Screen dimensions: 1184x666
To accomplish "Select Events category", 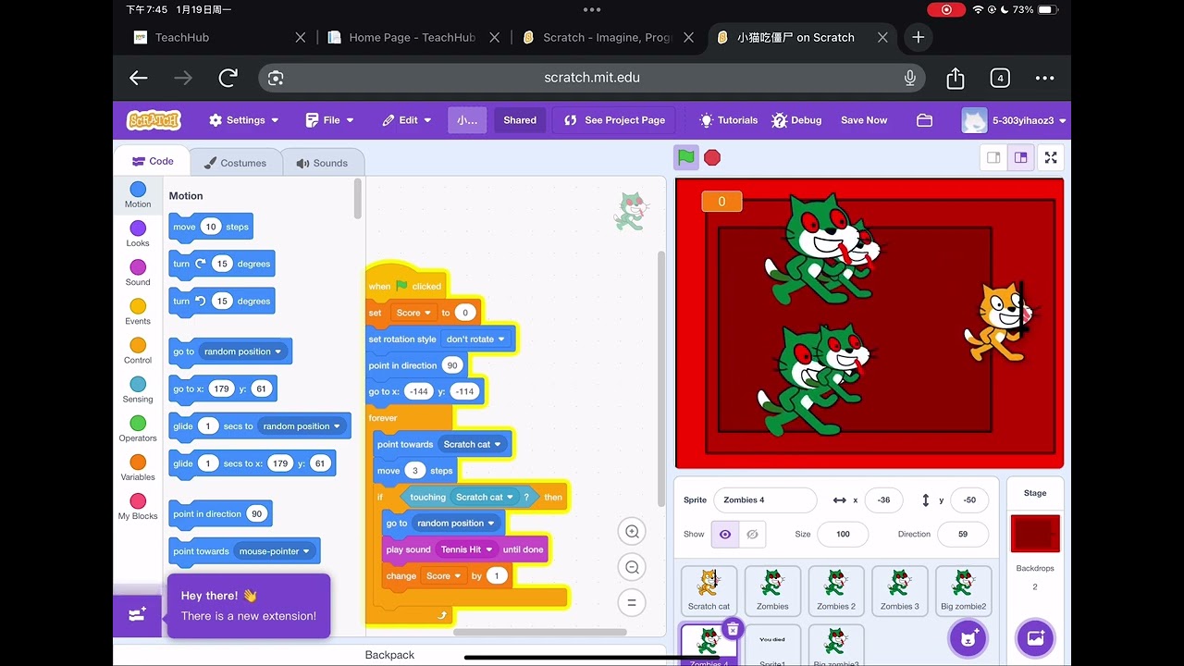I will (138, 311).
